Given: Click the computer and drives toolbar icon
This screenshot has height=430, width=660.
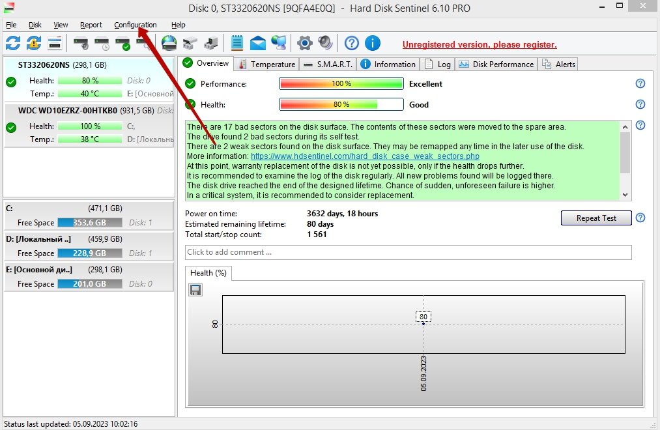Looking at the screenshot, I should 211,43.
